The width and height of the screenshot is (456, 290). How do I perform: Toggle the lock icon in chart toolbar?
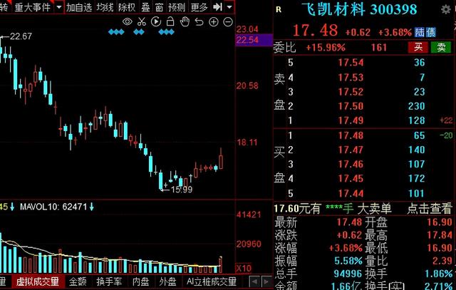point(170,21)
